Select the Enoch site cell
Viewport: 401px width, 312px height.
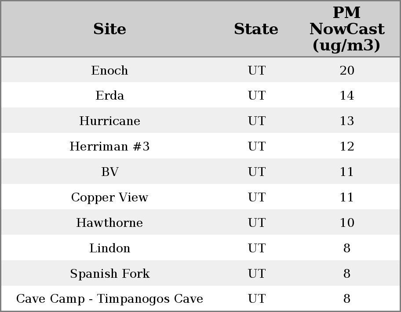click(x=109, y=70)
